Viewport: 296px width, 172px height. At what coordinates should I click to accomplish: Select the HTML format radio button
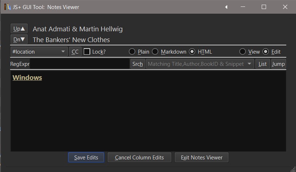coord(192,51)
